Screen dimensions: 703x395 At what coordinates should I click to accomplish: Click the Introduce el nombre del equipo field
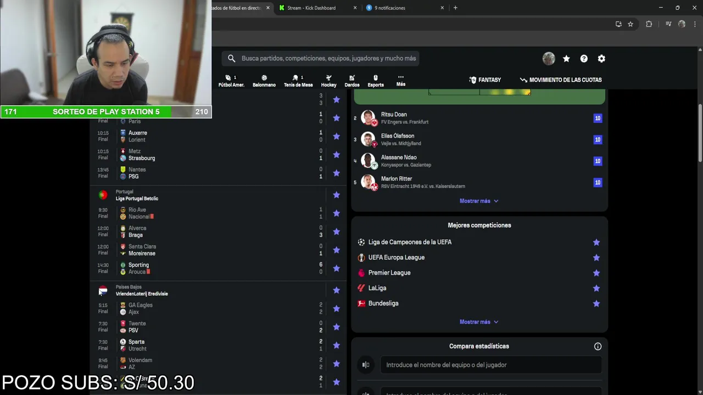(x=491, y=365)
